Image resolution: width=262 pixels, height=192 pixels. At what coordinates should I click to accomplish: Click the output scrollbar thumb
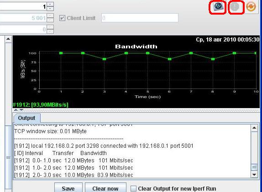coord(254,167)
